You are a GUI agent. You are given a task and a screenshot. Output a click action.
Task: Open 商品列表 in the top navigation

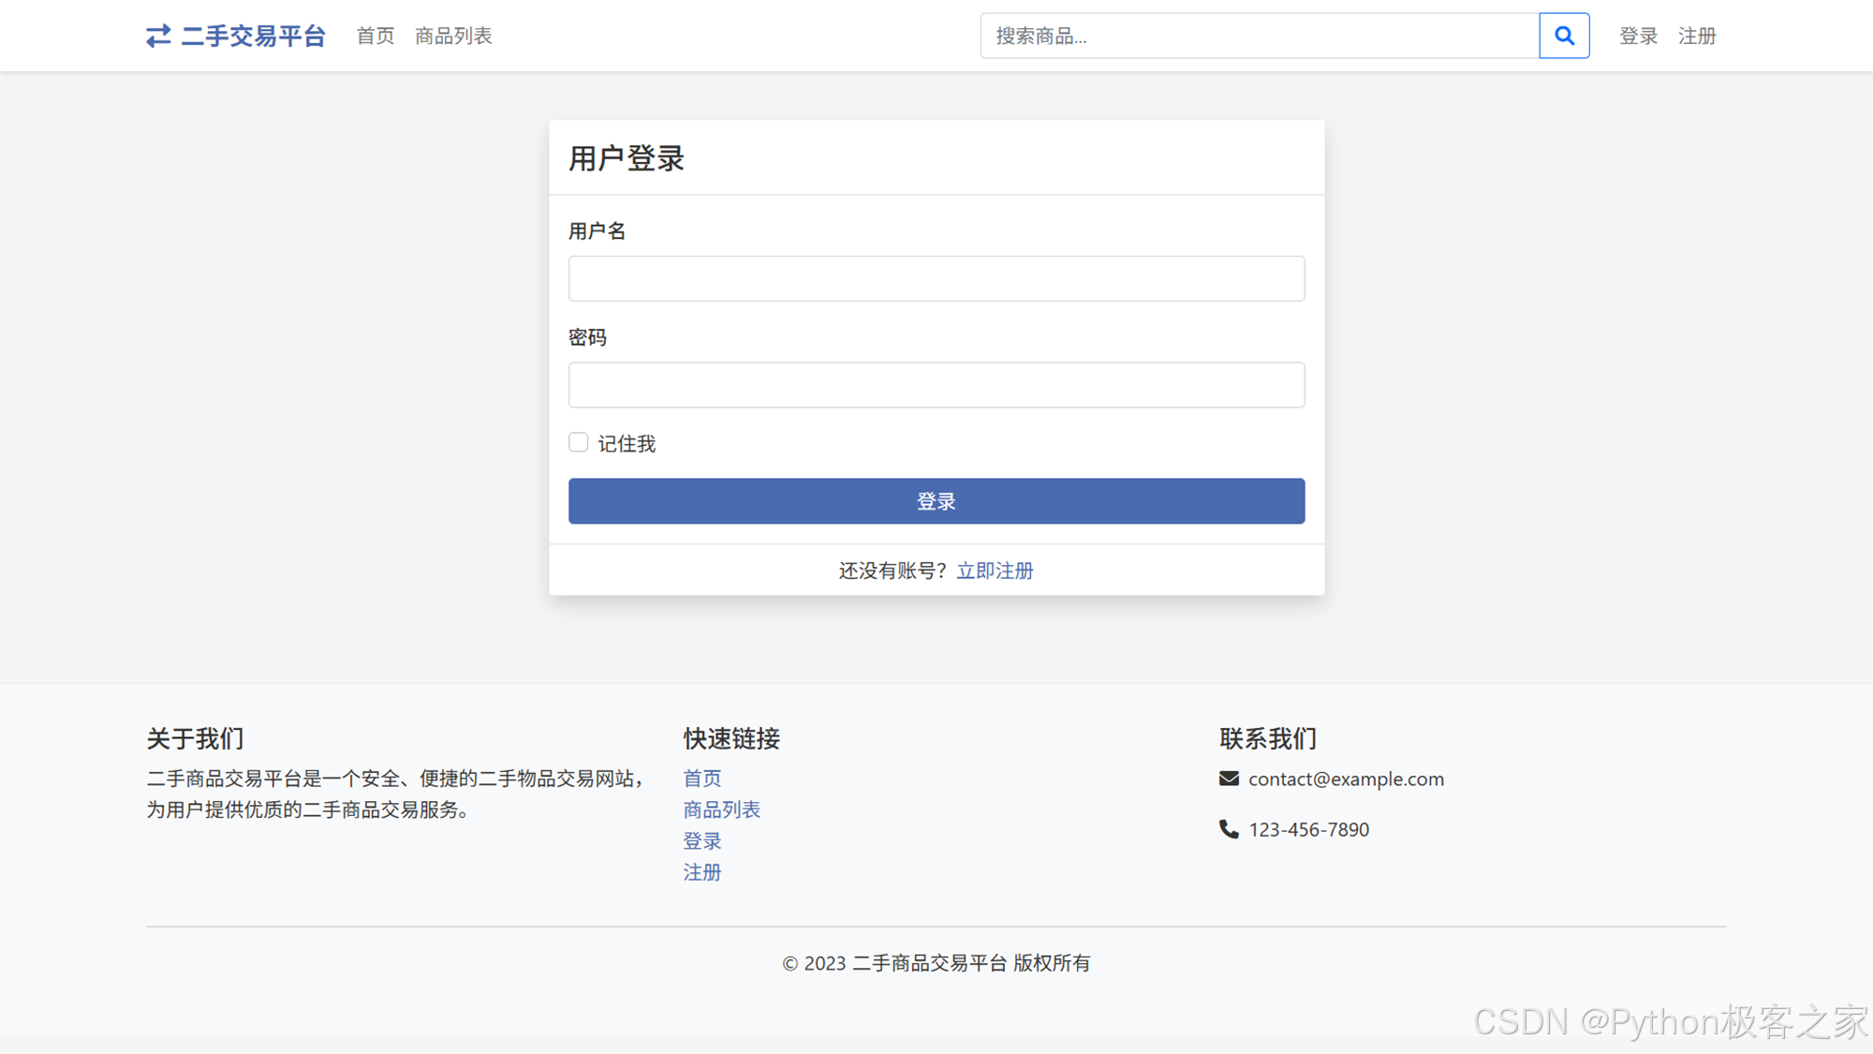tap(453, 36)
